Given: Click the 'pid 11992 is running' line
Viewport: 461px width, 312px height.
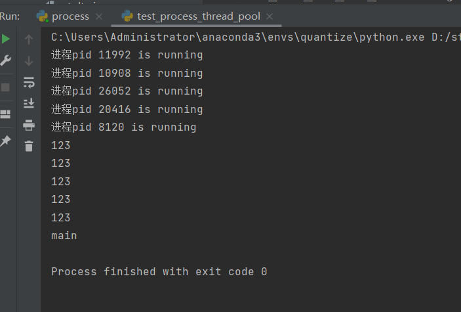Looking at the screenshot, I should click(127, 55).
